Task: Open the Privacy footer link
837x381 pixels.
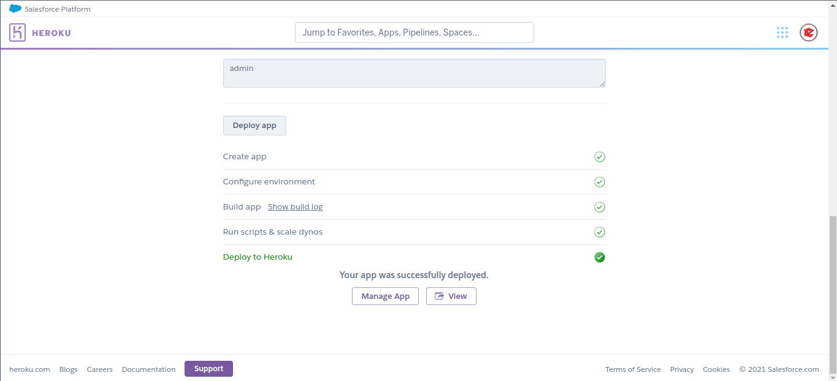Action: 682,369
